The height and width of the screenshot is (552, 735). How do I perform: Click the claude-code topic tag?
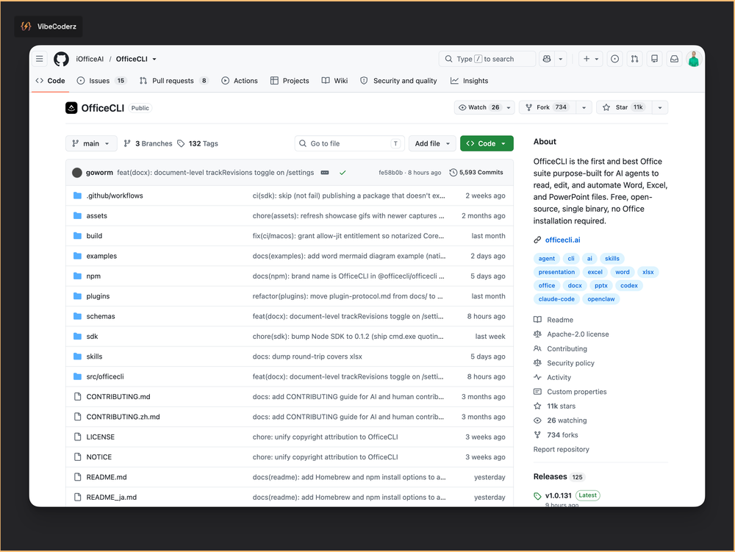click(x=556, y=299)
